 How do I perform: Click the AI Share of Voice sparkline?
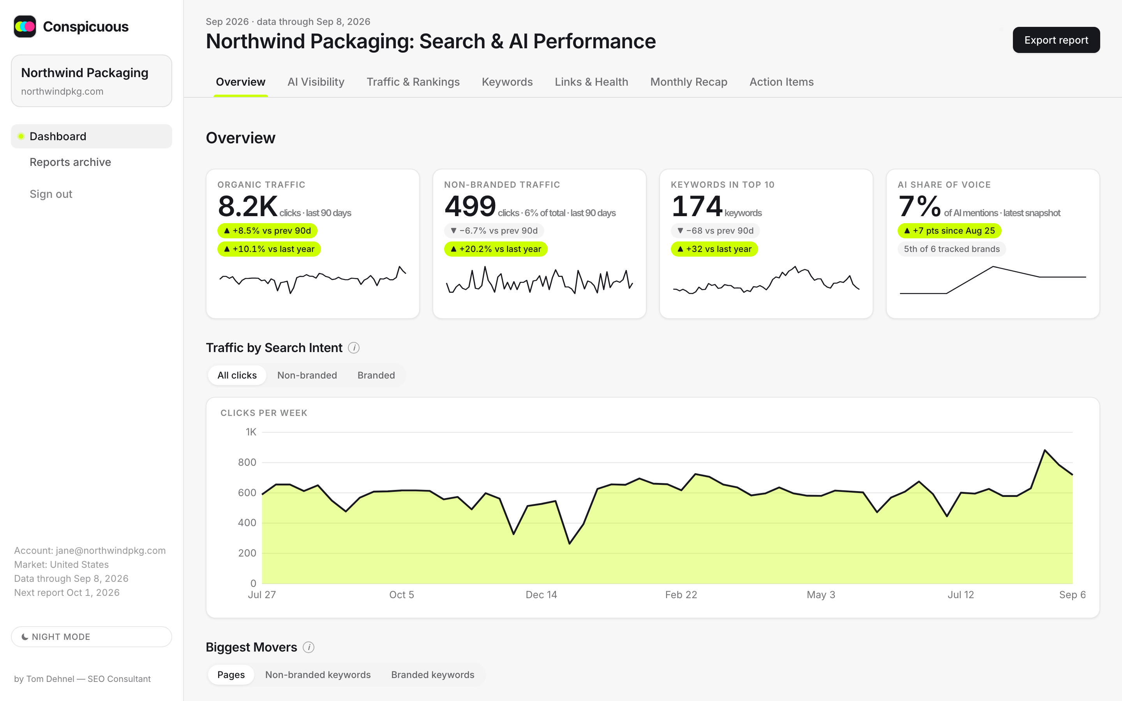[993, 280]
